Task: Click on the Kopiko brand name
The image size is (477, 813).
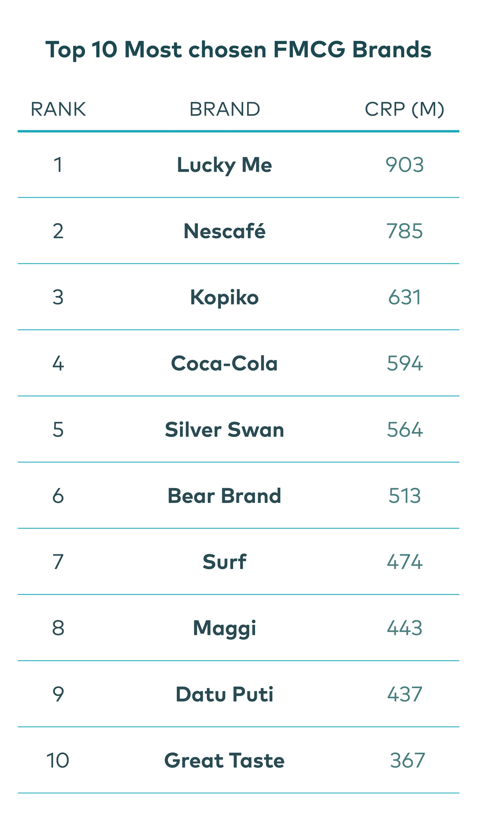Action: [224, 298]
